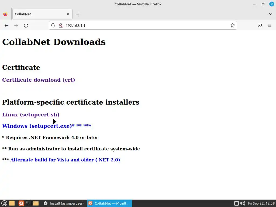Image resolution: width=276 pixels, height=207 pixels.
Task: Go back to the previous page
Action: [6, 26]
